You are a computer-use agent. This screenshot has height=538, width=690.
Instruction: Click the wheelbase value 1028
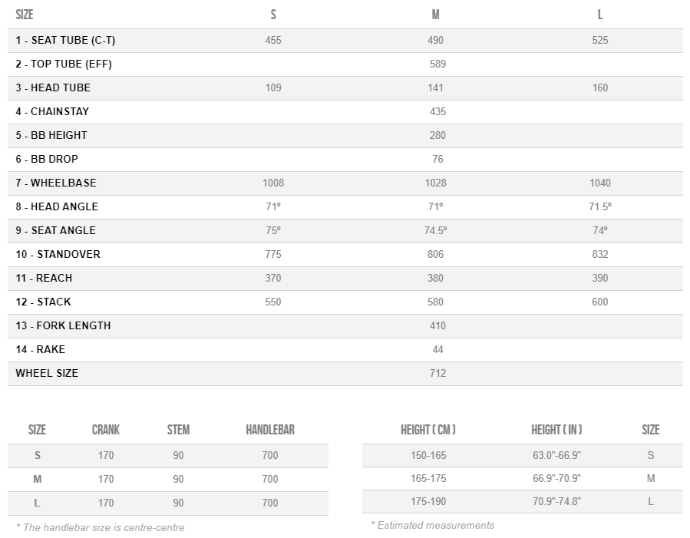435,183
